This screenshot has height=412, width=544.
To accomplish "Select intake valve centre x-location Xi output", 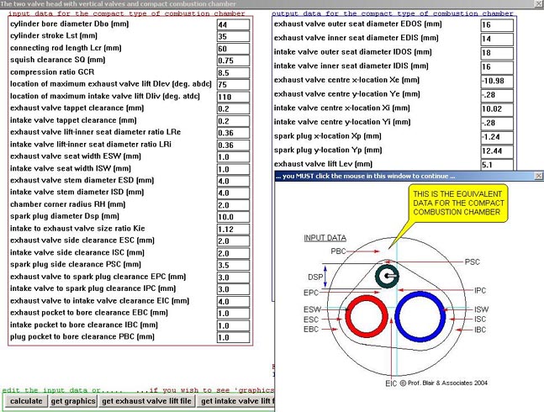I will [497, 109].
